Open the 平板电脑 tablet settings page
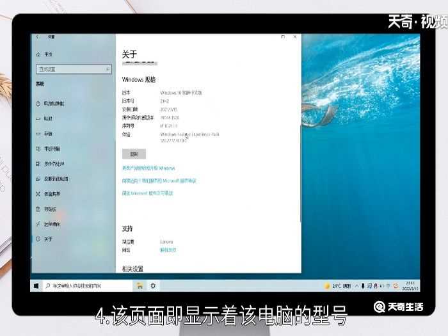The height and width of the screenshot is (336, 448). (48, 149)
